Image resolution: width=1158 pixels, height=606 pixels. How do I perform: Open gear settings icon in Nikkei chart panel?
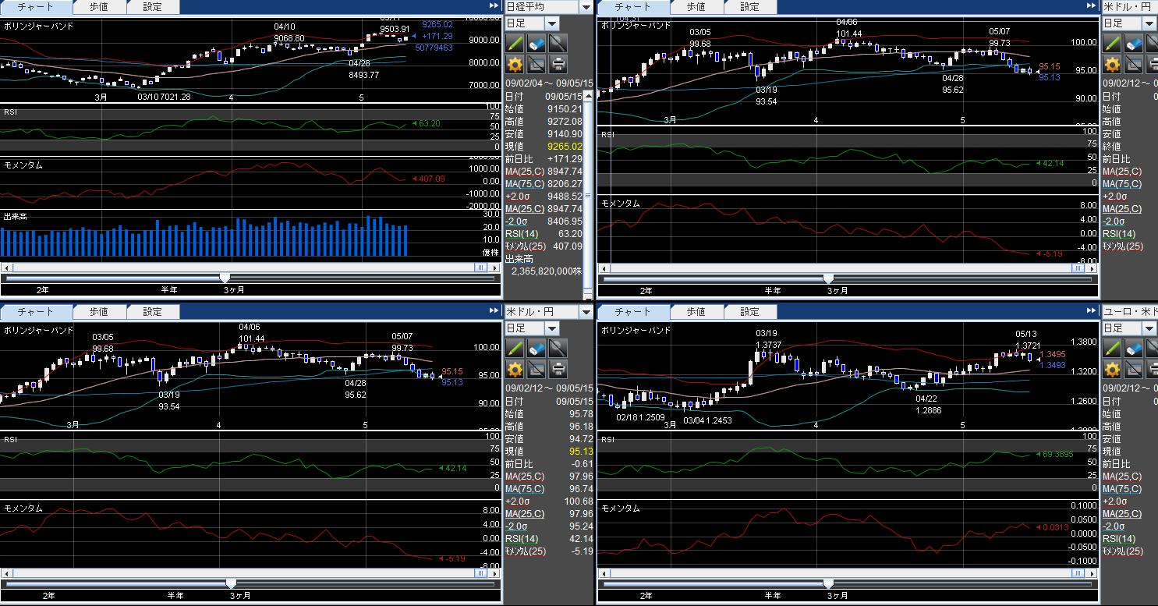pos(515,65)
